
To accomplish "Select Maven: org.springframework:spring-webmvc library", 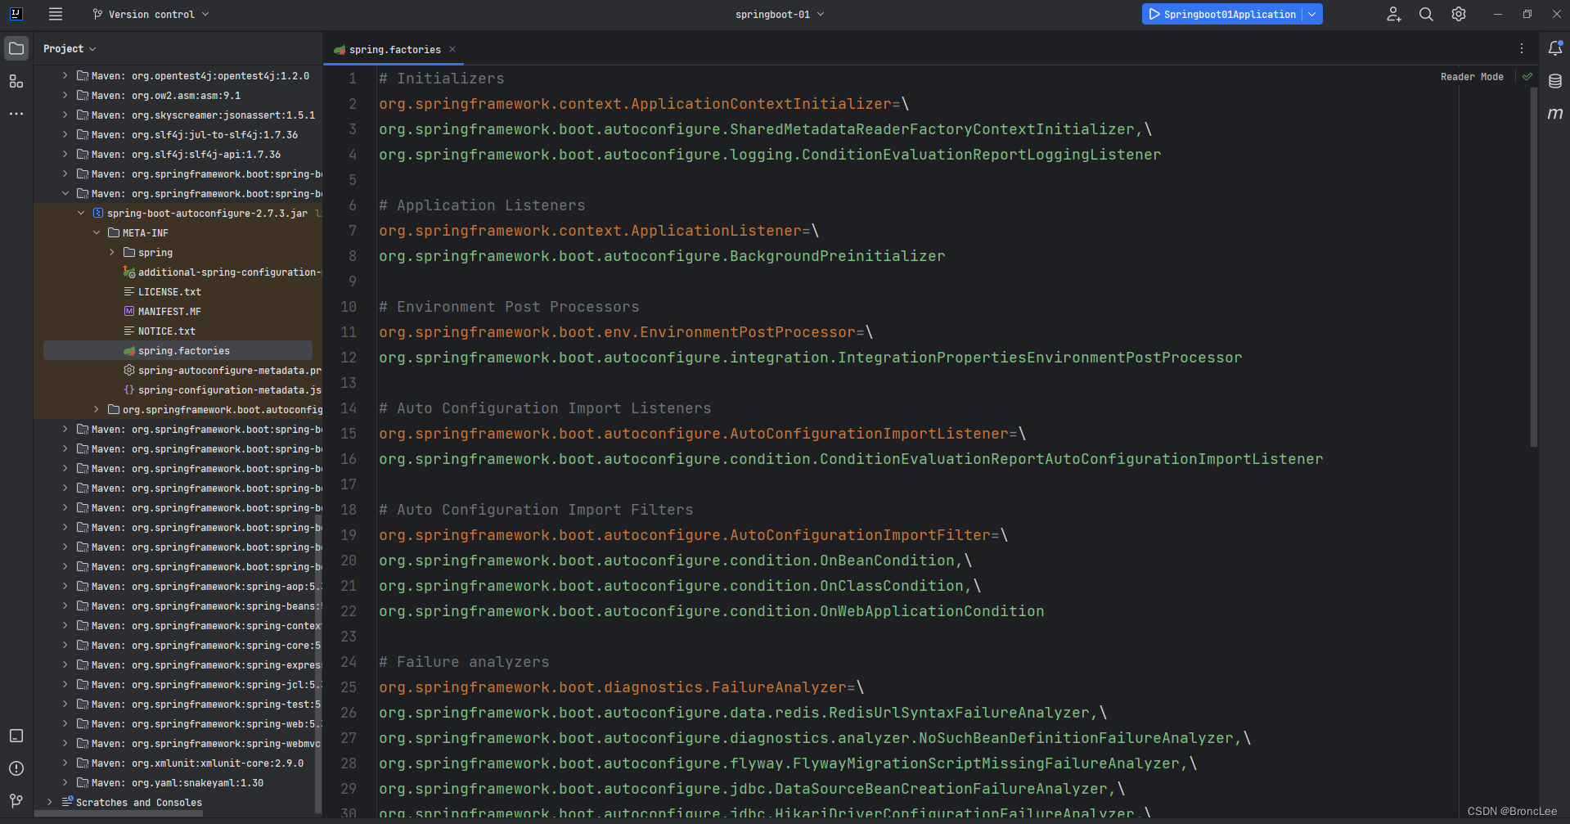I will coord(199,743).
